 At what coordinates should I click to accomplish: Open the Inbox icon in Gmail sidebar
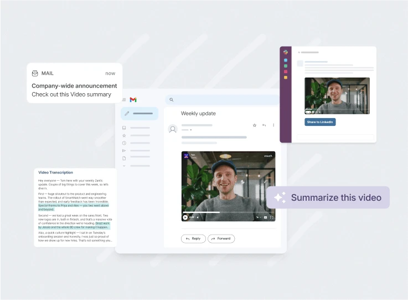click(x=124, y=128)
